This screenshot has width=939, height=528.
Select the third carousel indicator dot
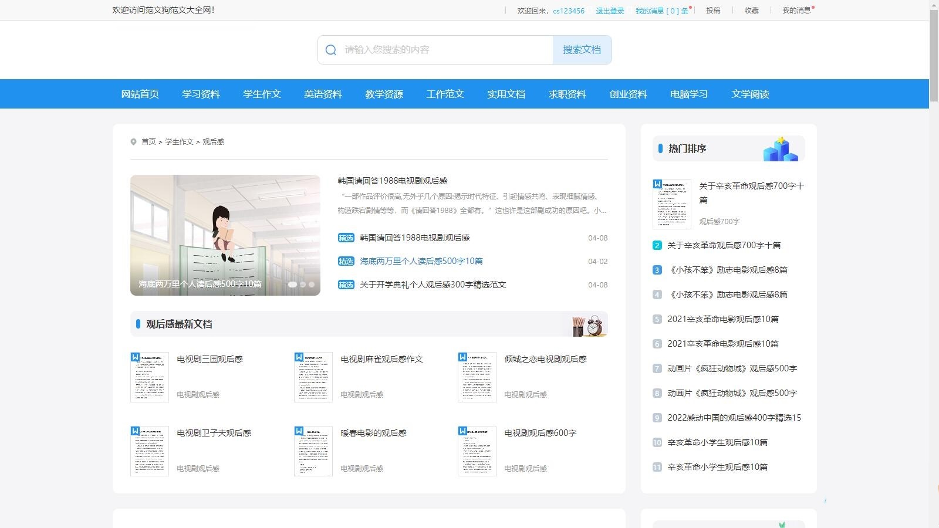[311, 284]
